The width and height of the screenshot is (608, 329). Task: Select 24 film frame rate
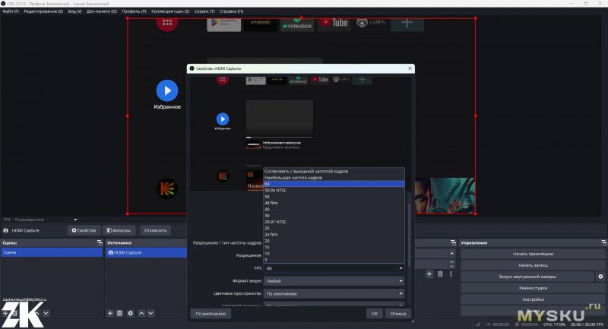tap(334, 235)
